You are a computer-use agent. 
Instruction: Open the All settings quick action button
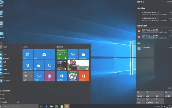(168, 94)
